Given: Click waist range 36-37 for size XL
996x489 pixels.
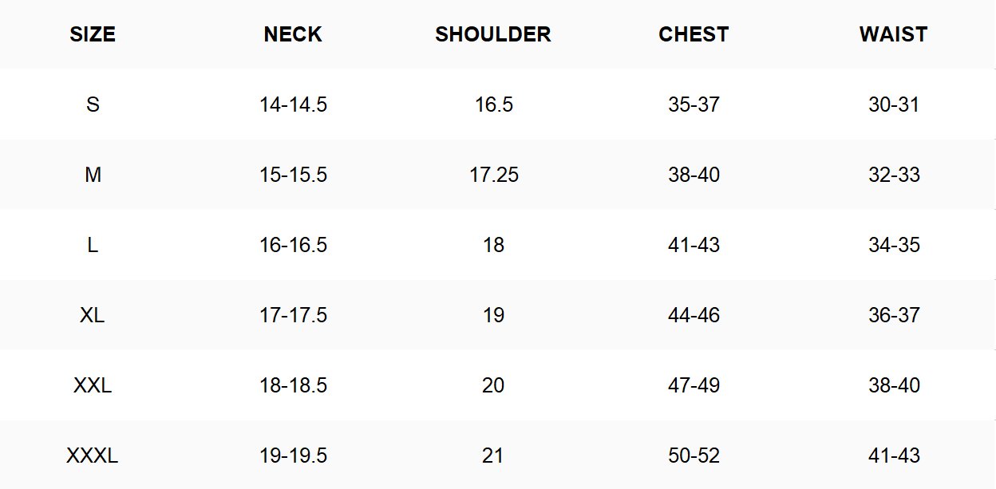Looking at the screenshot, I should [894, 315].
